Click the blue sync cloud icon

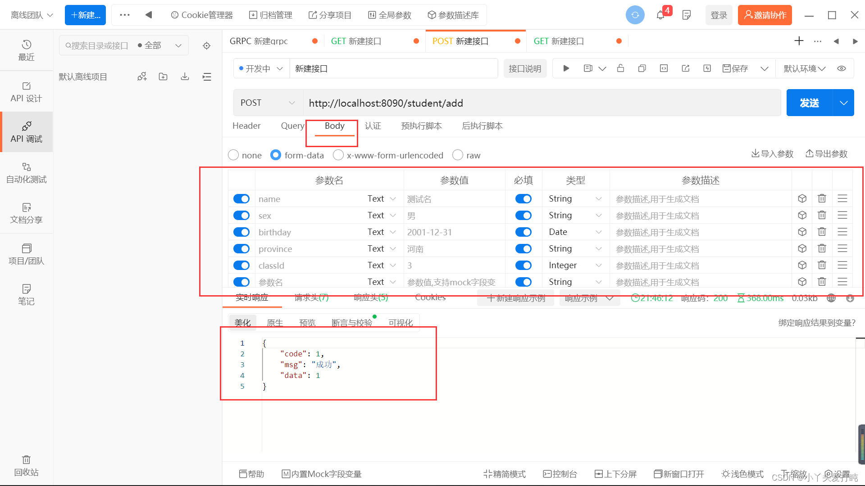[635, 15]
